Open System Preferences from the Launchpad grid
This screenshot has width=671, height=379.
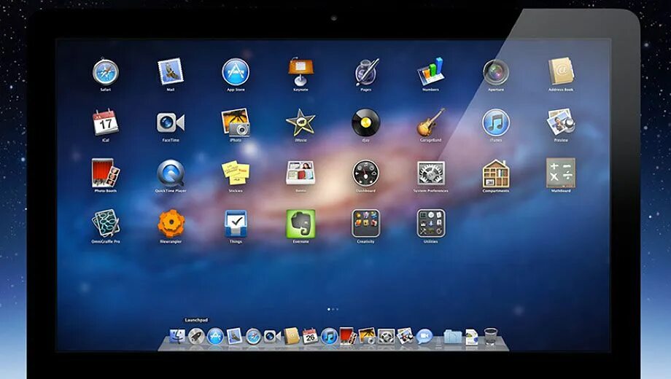431,173
